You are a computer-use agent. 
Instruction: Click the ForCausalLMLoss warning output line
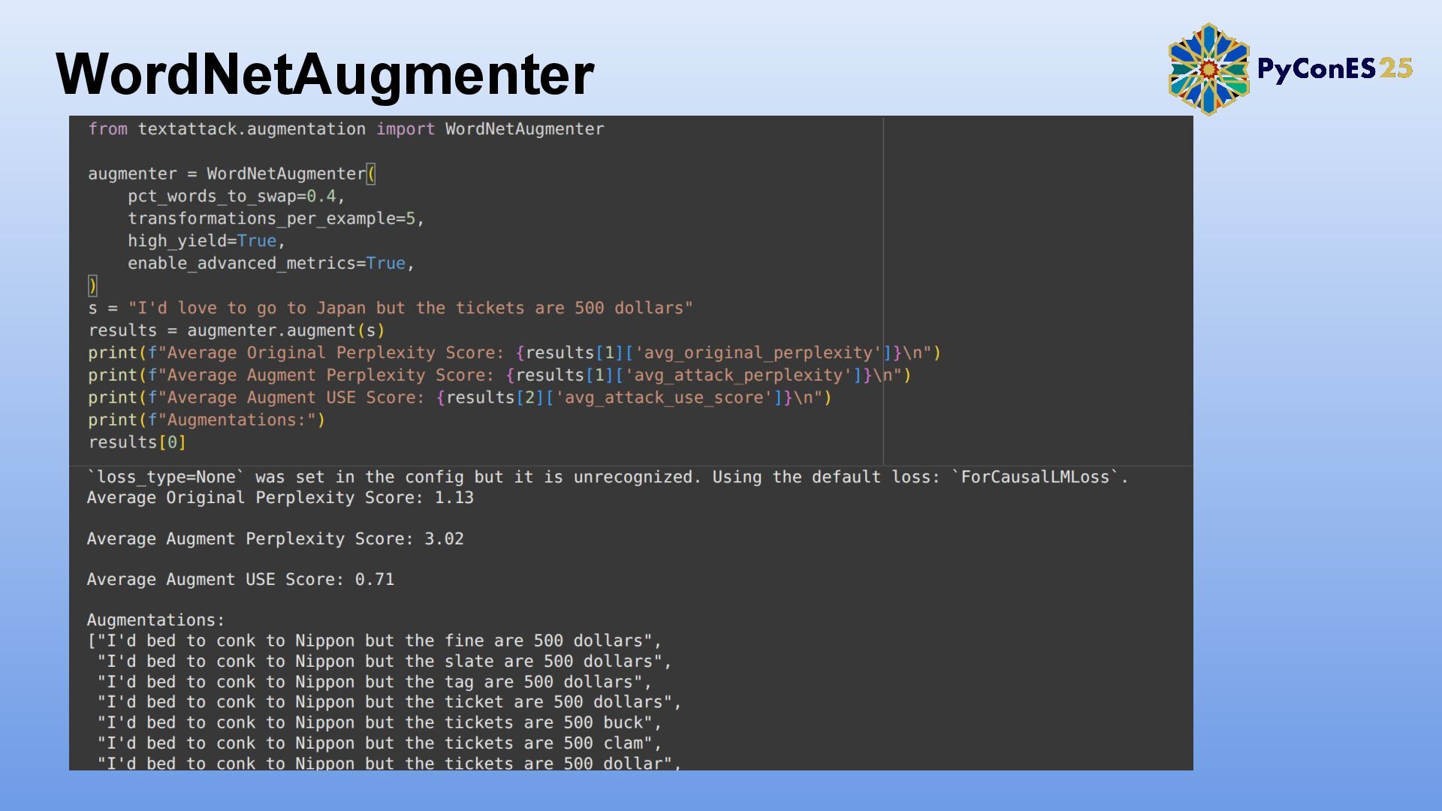point(607,478)
